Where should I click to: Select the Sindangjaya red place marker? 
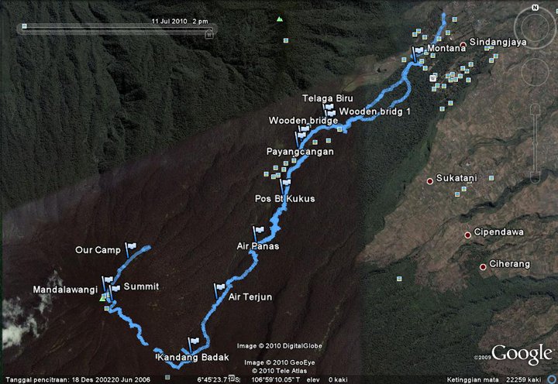[463, 45]
